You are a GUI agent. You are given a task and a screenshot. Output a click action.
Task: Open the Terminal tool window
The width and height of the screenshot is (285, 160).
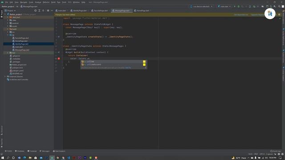(x=32, y=151)
